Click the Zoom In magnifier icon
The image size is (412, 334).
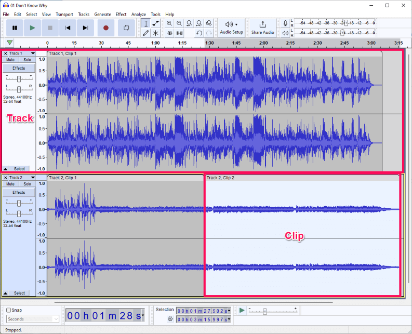tap(169, 23)
